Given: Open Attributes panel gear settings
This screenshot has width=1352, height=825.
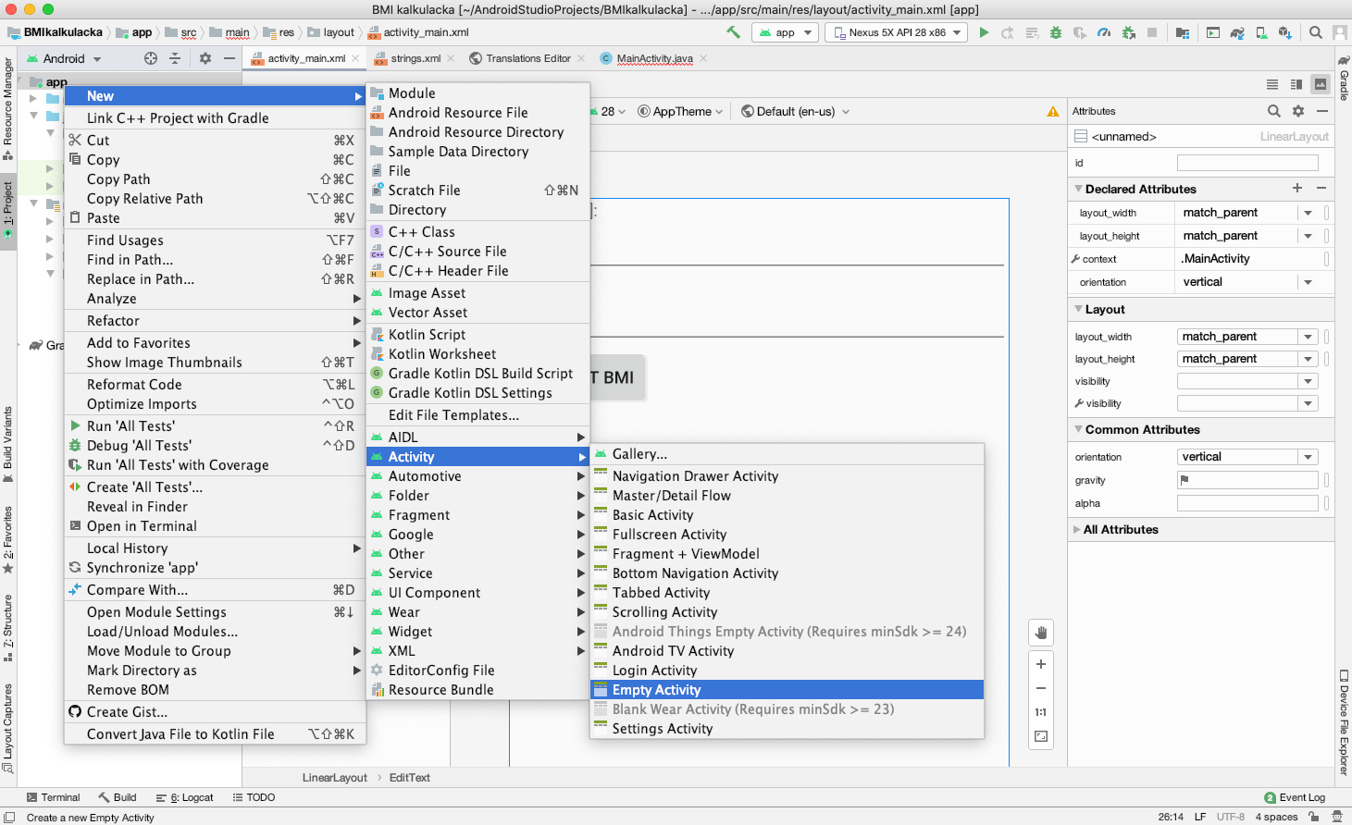Looking at the screenshot, I should pos(1298,111).
